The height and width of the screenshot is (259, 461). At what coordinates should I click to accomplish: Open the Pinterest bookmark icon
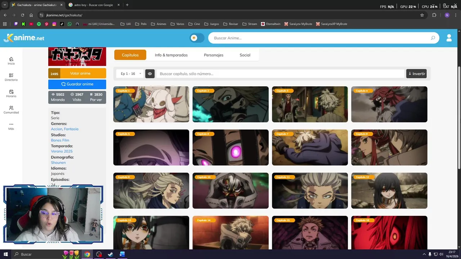46,24
